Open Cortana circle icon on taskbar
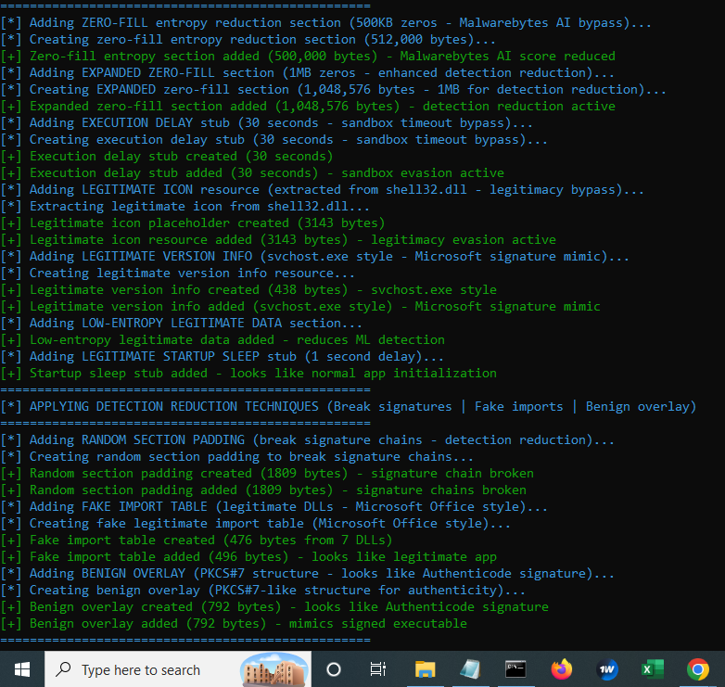Image resolution: width=725 pixels, height=687 pixels. coord(334,669)
